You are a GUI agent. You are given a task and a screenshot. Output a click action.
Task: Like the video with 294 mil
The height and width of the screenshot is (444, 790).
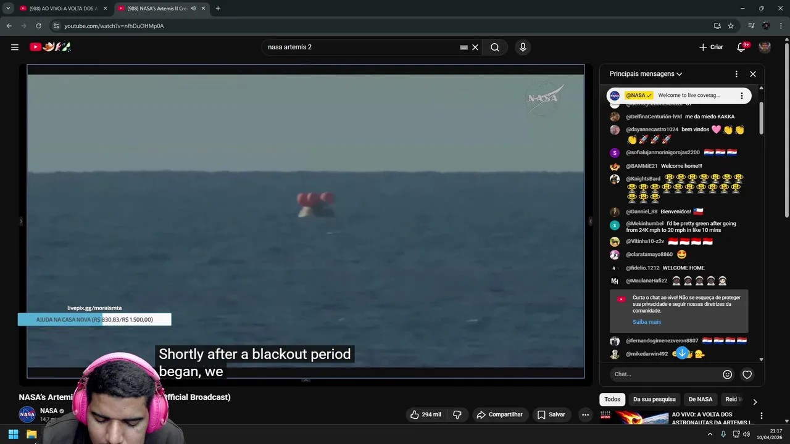click(x=426, y=414)
